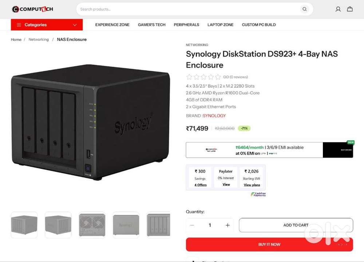364x262 pixels.
Task: Focus the Search products field
Action: tap(189, 9)
